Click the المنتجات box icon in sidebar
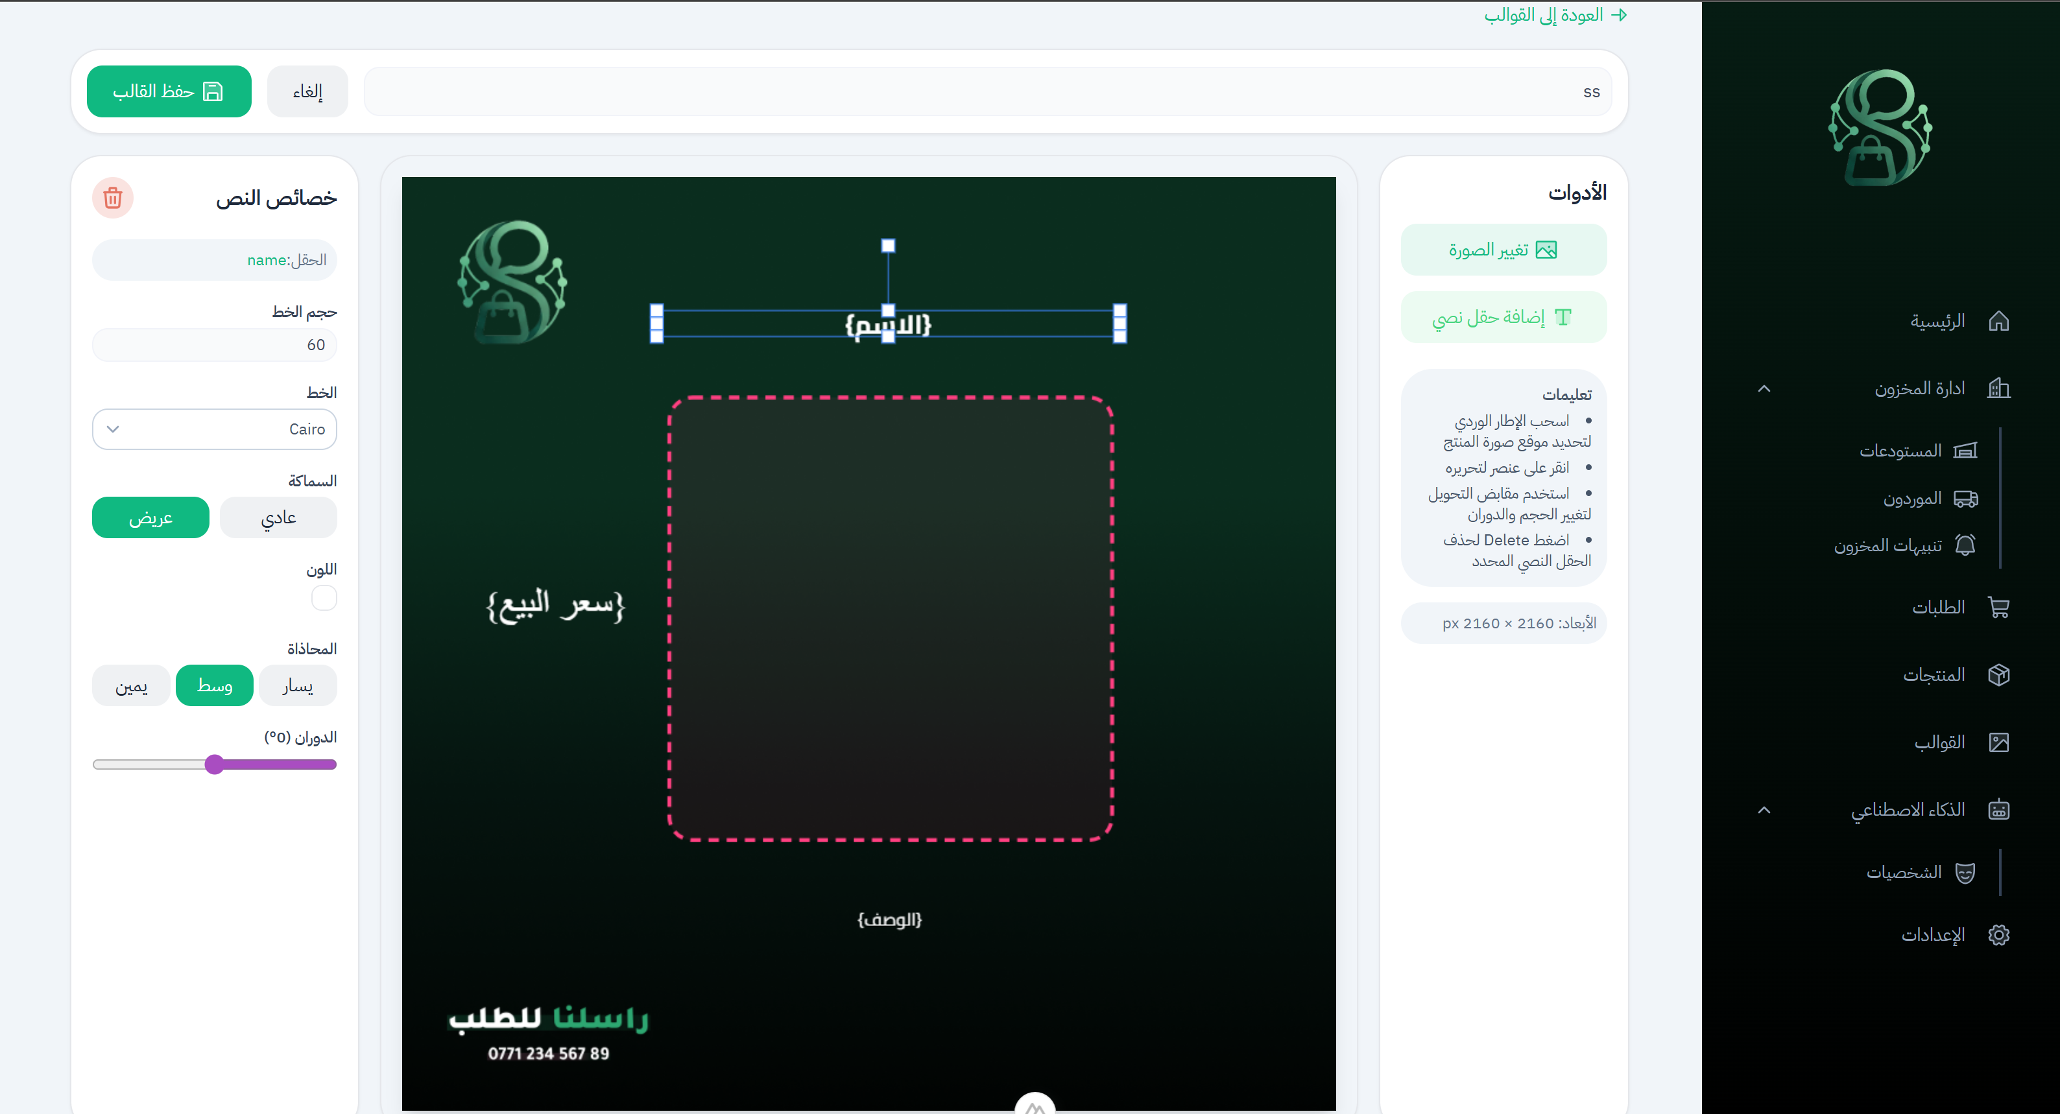The width and height of the screenshot is (2060, 1114). 2000,674
